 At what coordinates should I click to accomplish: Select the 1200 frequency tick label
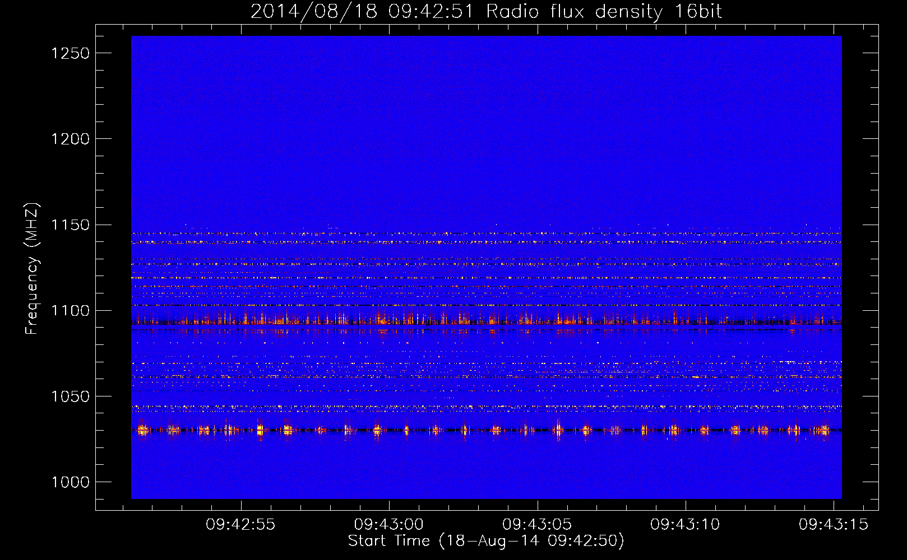coord(71,139)
